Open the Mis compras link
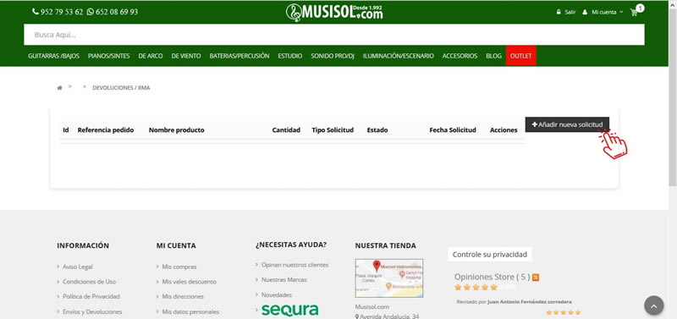The width and height of the screenshot is (677, 319). click(x=179, y=267)
